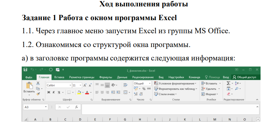Open Find and Select magnifier
The image size is (268, 124).
237,88
